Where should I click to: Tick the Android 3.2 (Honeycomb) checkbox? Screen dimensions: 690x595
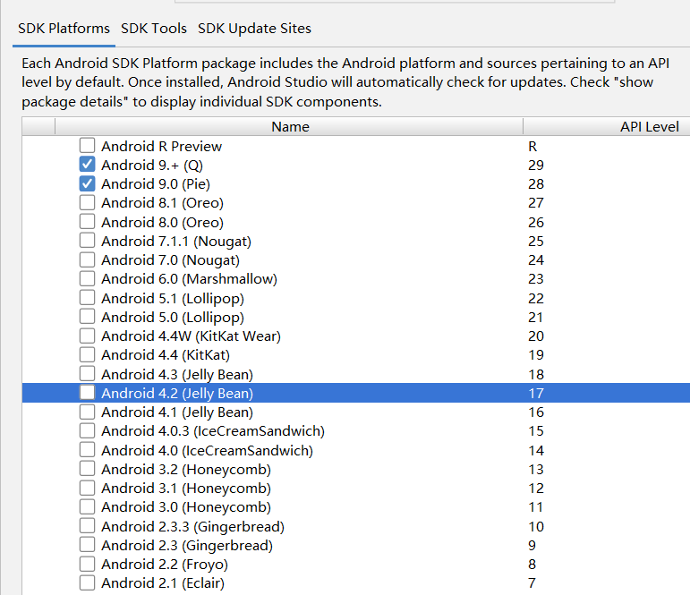[87, 469]
